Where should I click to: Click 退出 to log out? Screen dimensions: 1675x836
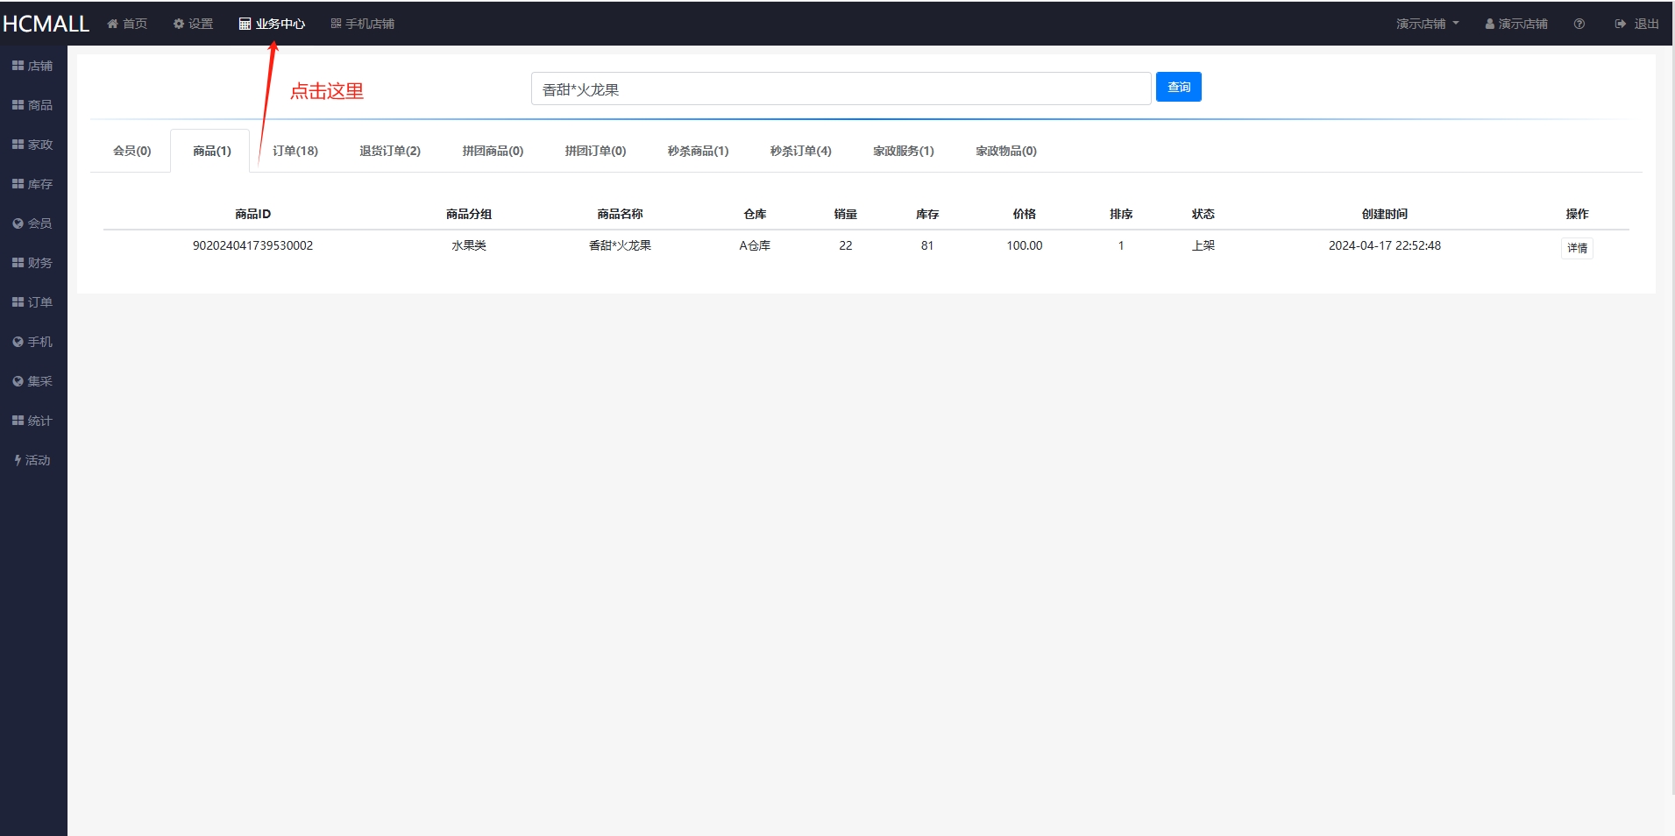click(1636, 24)
